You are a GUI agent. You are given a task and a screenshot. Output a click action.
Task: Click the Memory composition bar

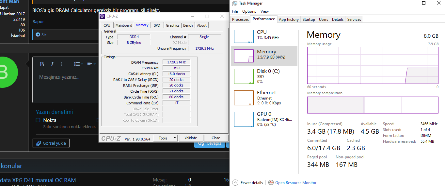373,105
